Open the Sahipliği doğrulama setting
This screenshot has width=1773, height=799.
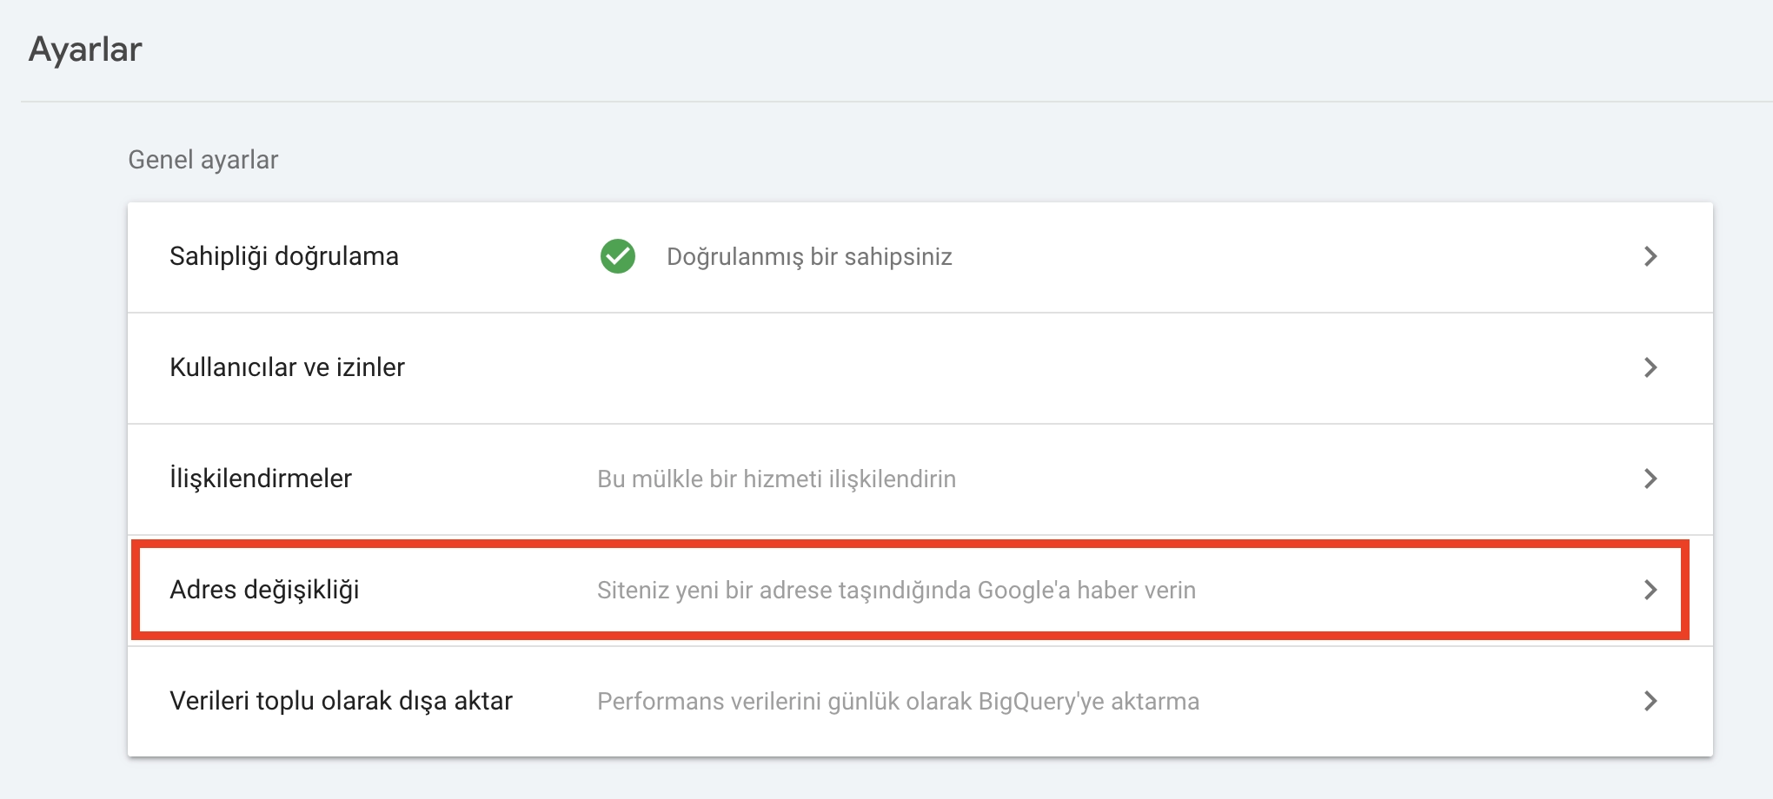pyautogui.click(x=284, y=256)
